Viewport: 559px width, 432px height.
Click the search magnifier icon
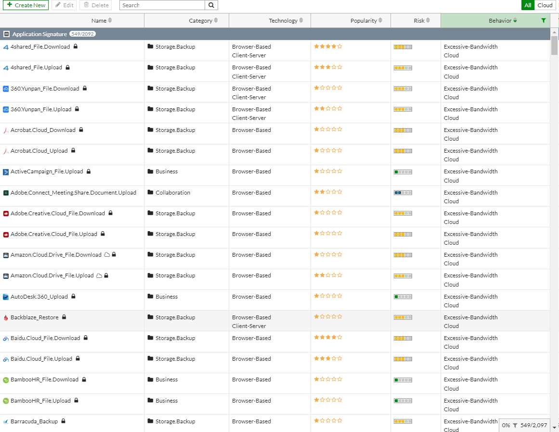(211, 5)
